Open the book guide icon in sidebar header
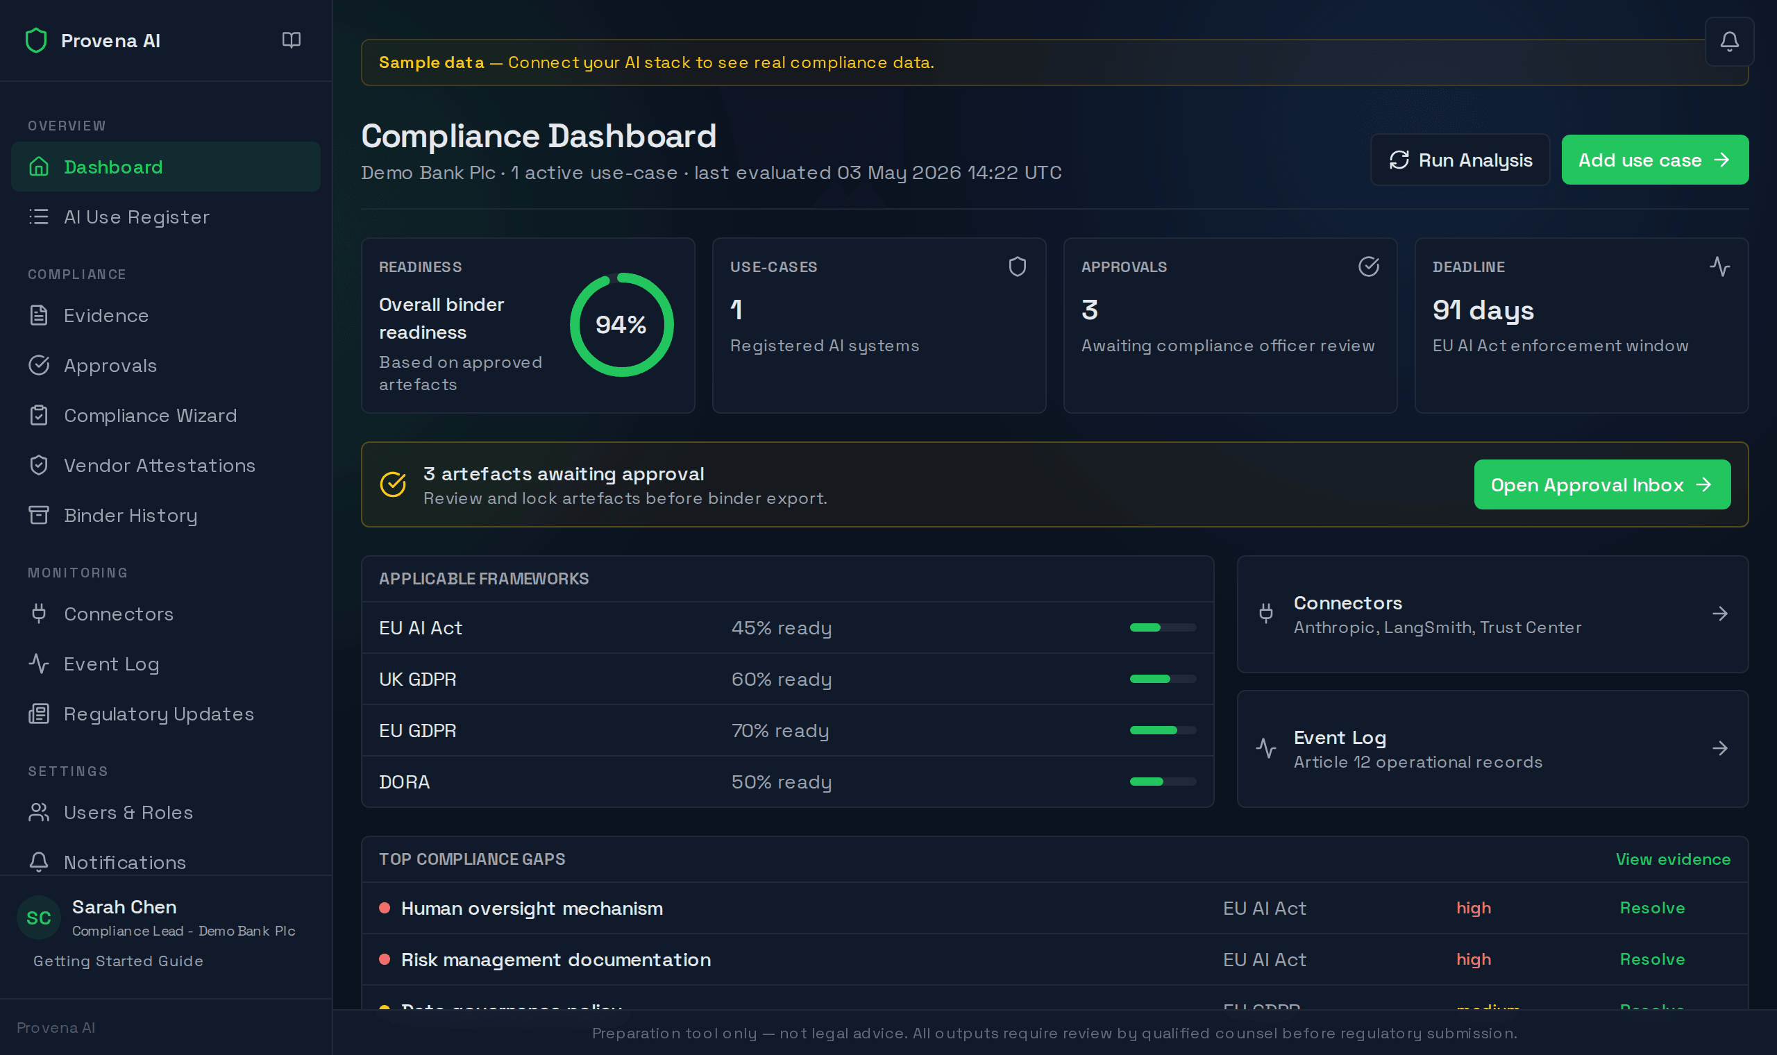The height and width of the screenshot is (1055, 1777). point(292,40)
